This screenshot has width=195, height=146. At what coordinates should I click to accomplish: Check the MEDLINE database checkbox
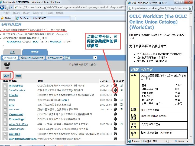click(x=5, y=110)
